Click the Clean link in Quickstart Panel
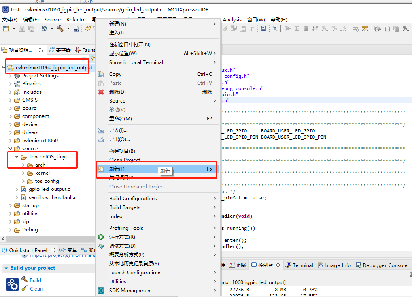 36,289
